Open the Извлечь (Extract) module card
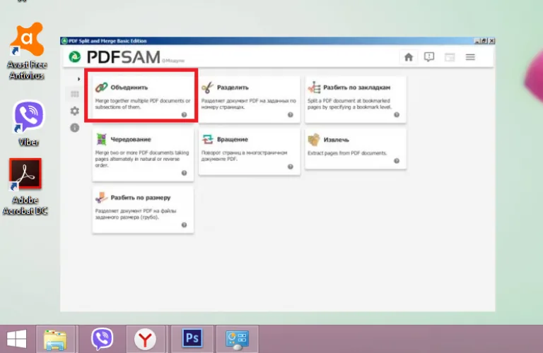Viewport: 543px width, 353px height. [x=356, y=149]
